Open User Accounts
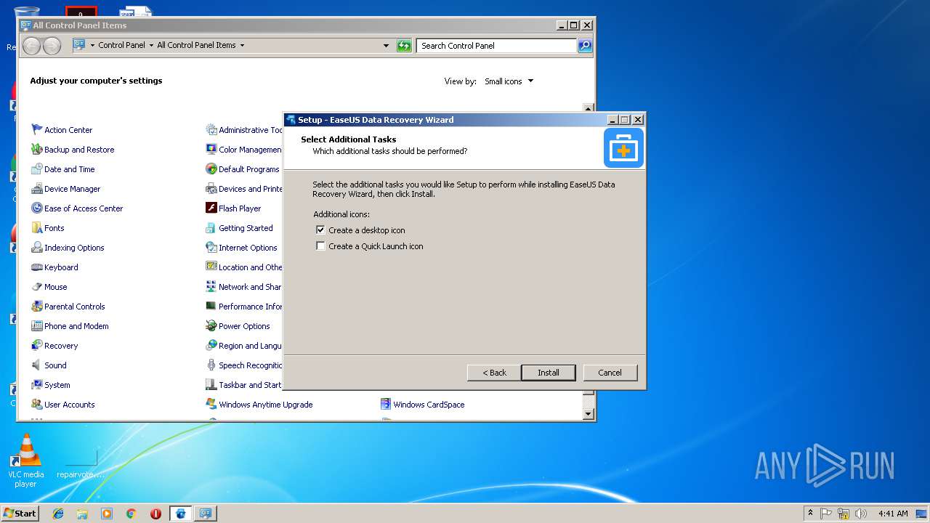The width and height of the screenshot is (930, 523). 63,405
